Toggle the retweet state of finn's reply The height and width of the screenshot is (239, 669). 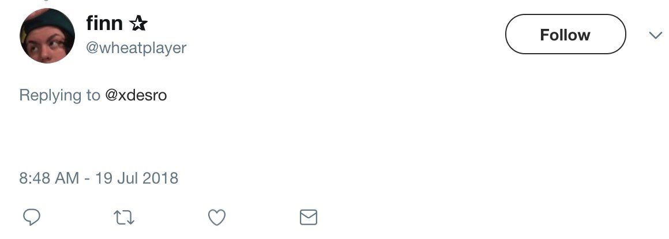[124, 218]
